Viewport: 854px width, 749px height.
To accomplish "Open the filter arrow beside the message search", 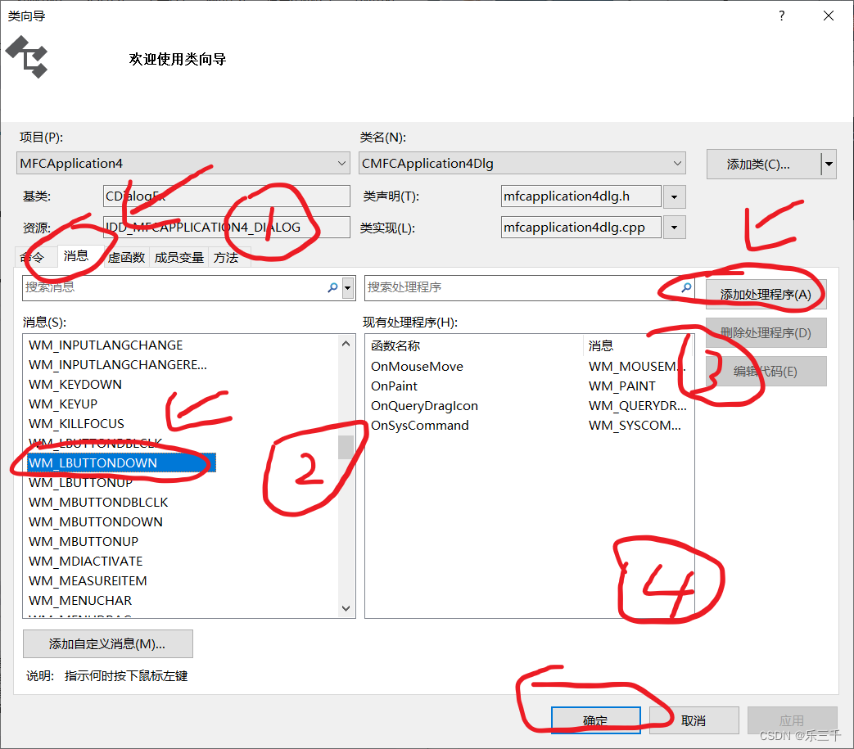I will coord(346,288).
